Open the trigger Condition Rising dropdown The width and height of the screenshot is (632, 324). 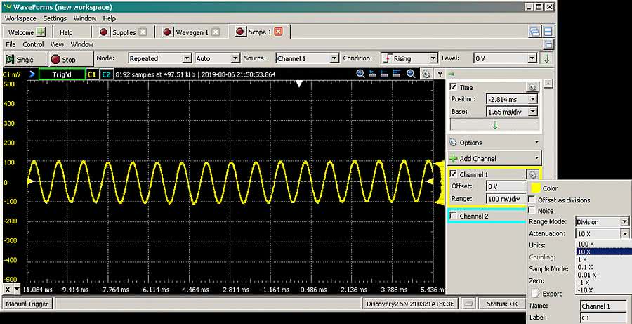[x=409, y=58]
